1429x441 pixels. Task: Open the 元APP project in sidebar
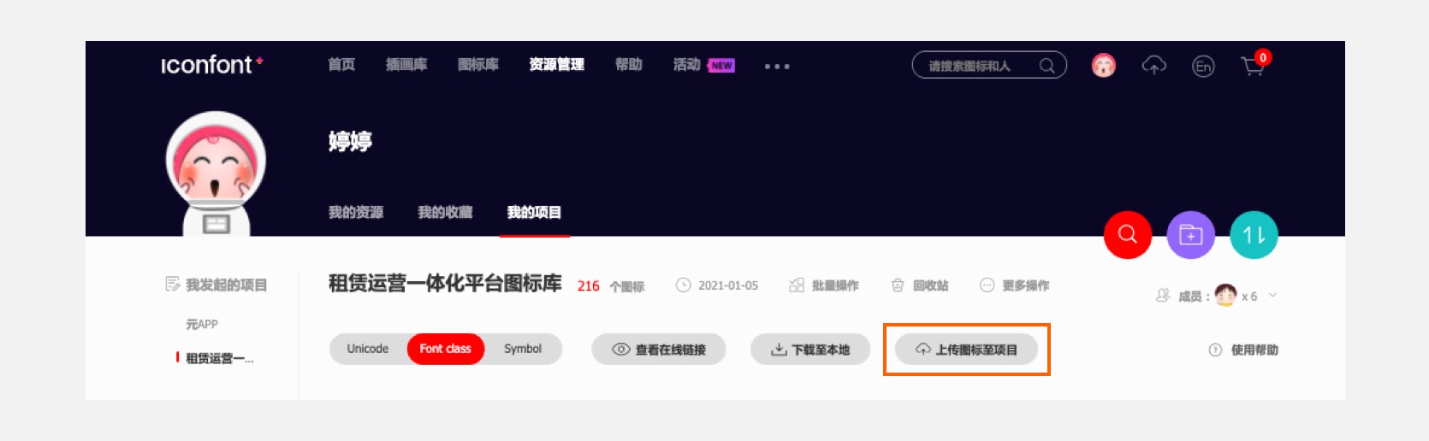click(x=202, y=324)
